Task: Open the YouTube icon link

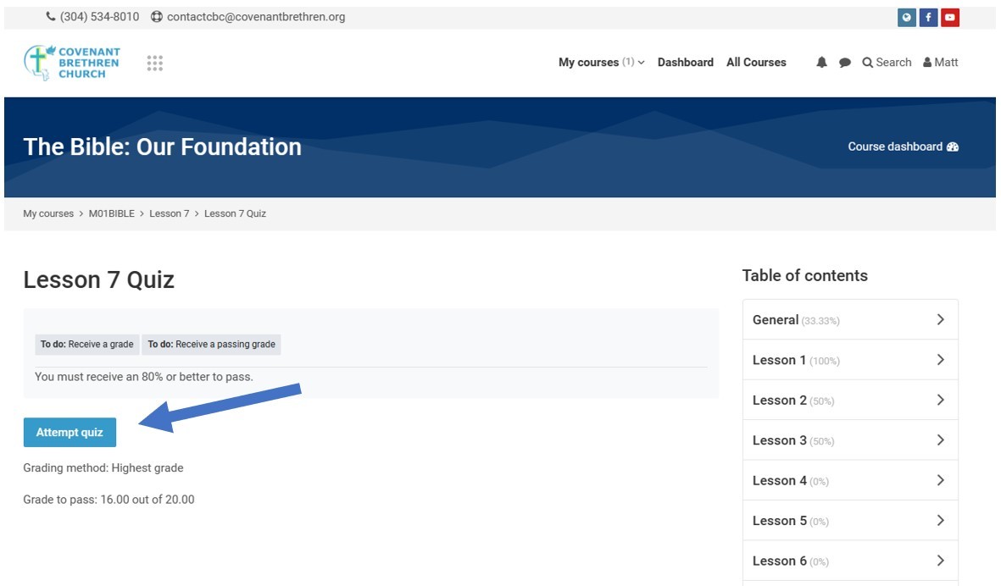Action: pyautogui.click(x=950, y=17)
